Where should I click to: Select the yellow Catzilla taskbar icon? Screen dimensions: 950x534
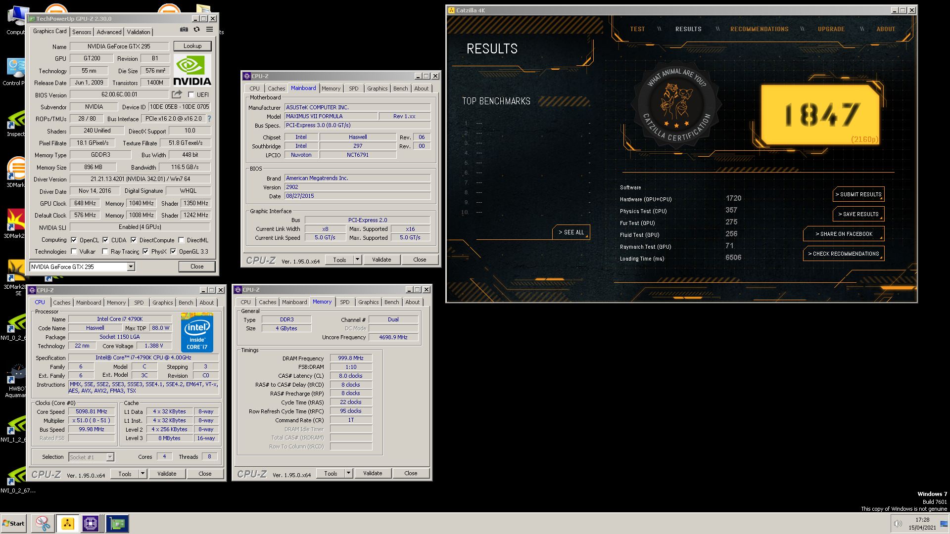tap(68, 524)
